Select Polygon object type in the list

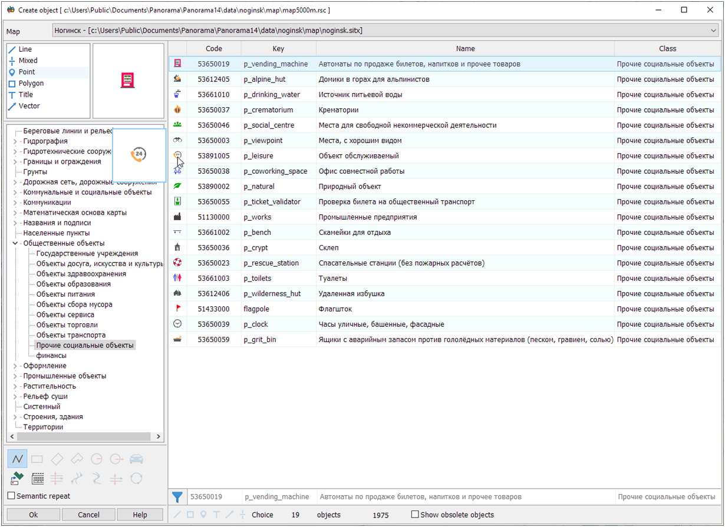click(x=31, y=84)
